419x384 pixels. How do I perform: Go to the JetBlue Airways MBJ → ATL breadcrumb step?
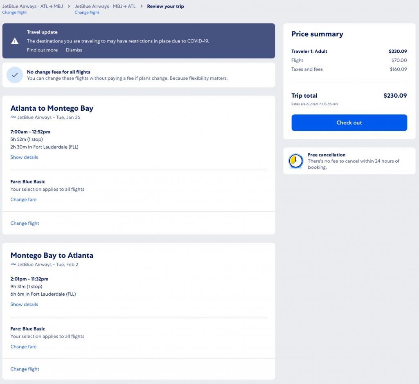(x=105, y=7)
